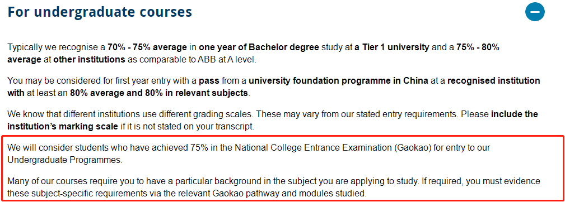
Task: Click the bold 'a Tier 1 university' text
Action: [391, 47]
